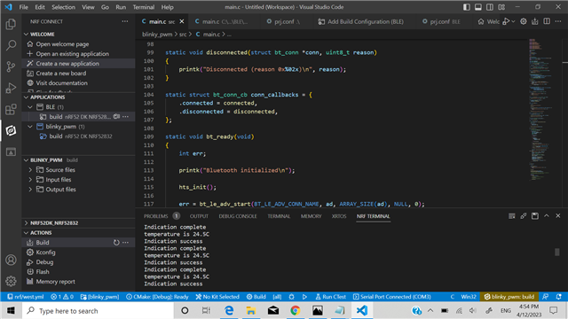Open Accounts icon in activity bar
The image size is (568, 319).
point(11,260)
